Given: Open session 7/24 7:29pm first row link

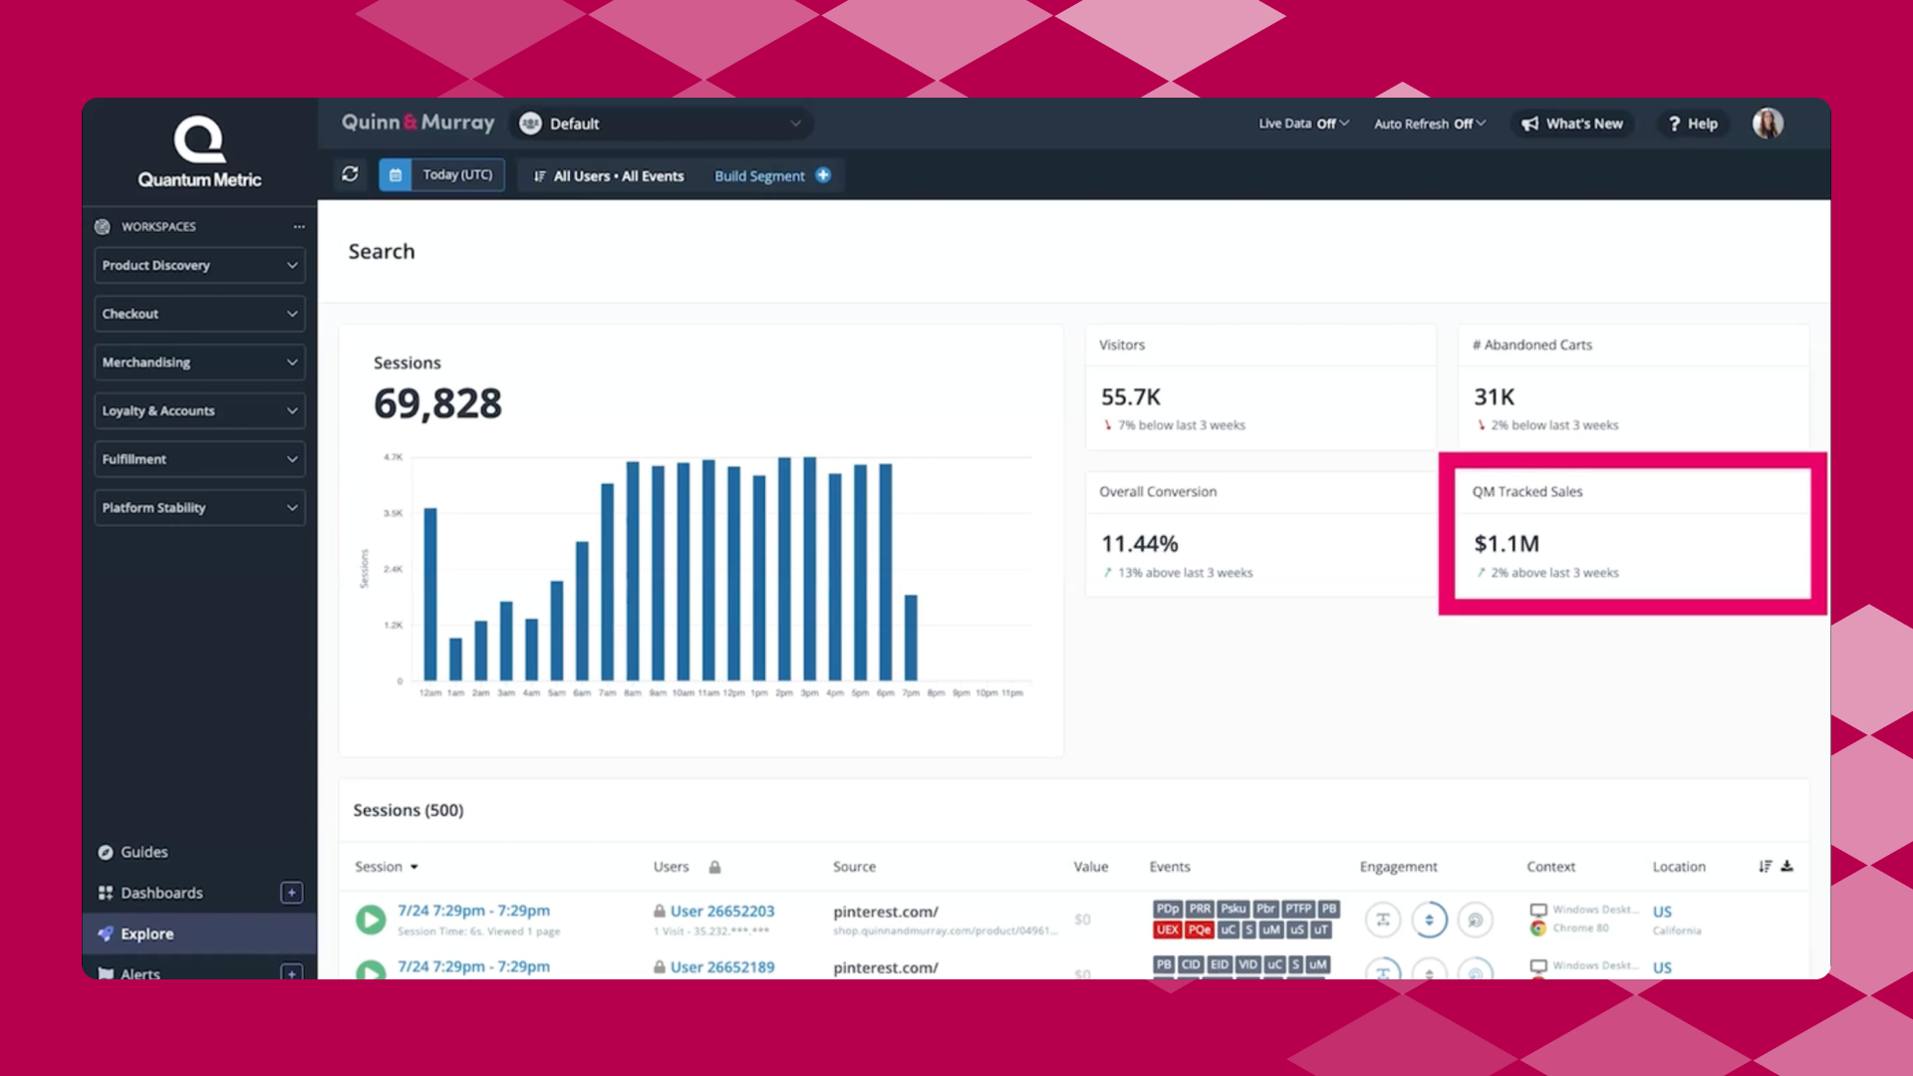Looking at the screenshot, I should (x=473, y=911).
